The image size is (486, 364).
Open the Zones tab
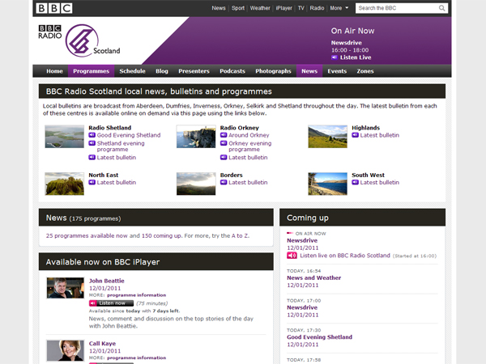point(365,71)
